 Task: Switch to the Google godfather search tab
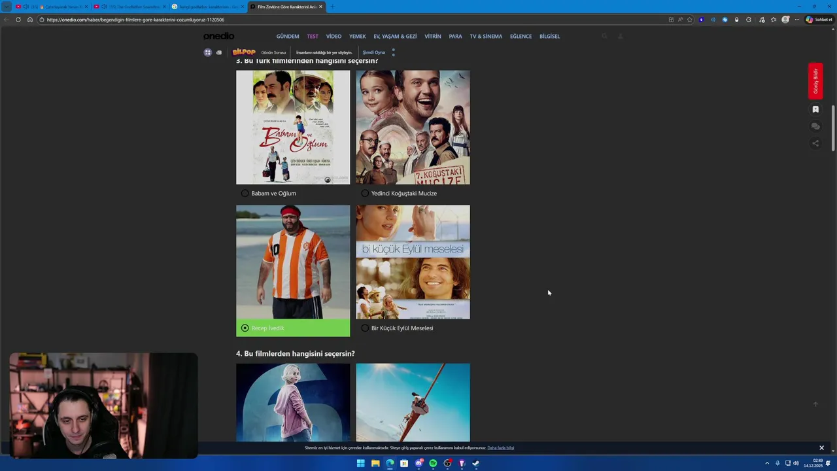[x=207, y=7]
